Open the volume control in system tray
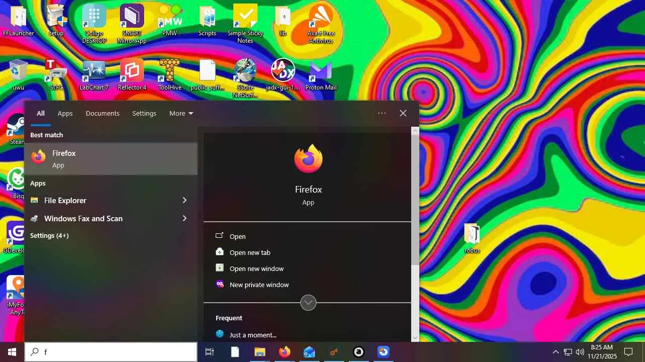 [580, 352]
